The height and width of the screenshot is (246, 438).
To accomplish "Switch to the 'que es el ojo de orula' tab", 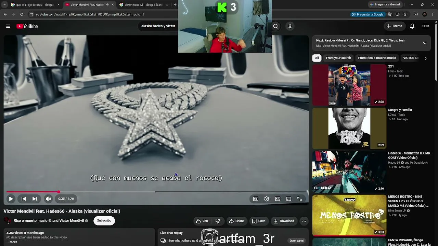I will pos(35,5).
